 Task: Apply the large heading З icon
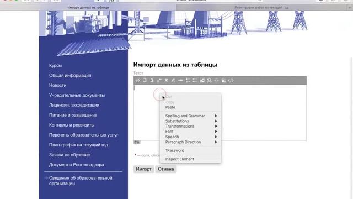pos(145,80)
